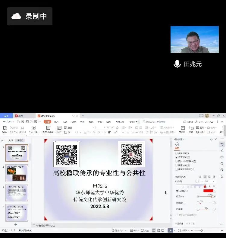This screenshot has height=238, width=226.
Task: Click the Arrange (排列) icon
Action: pos(197,132)
